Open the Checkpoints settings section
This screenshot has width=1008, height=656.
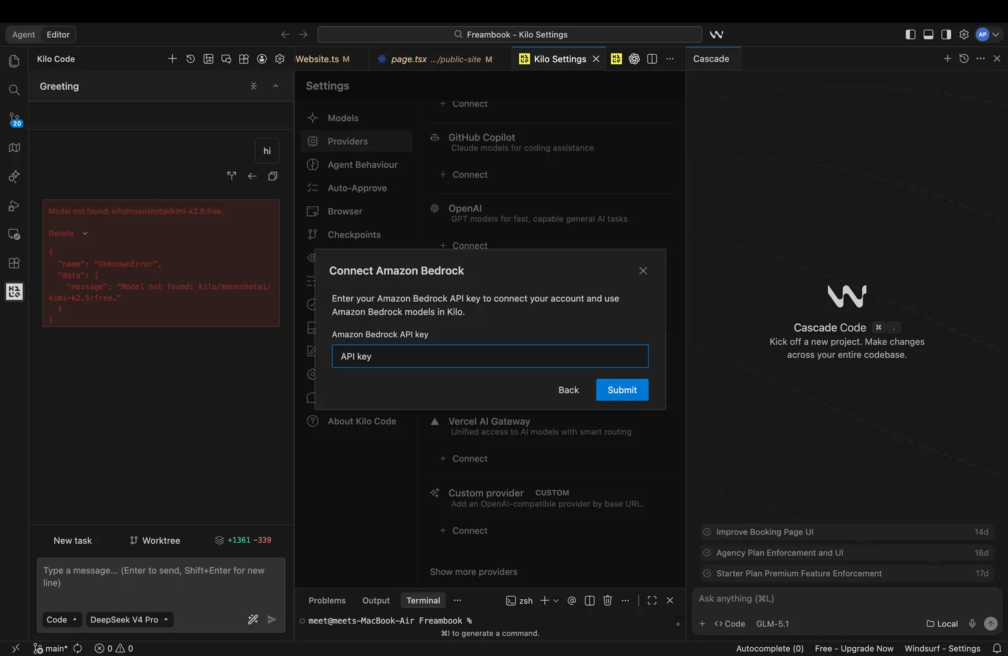357,234
